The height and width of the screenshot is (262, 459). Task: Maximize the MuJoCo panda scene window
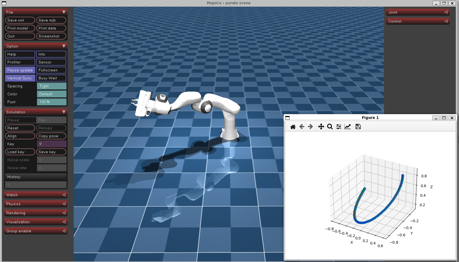click(x=444, y=3)
